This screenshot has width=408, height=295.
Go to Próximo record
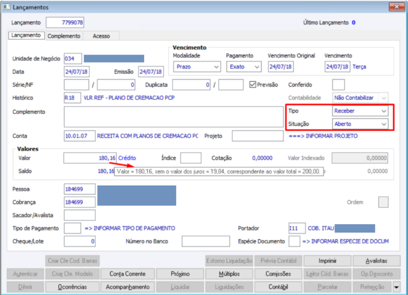click(180, 274)
